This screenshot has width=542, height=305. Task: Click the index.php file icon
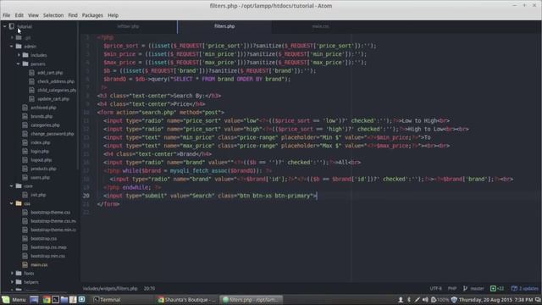point(25,142)
